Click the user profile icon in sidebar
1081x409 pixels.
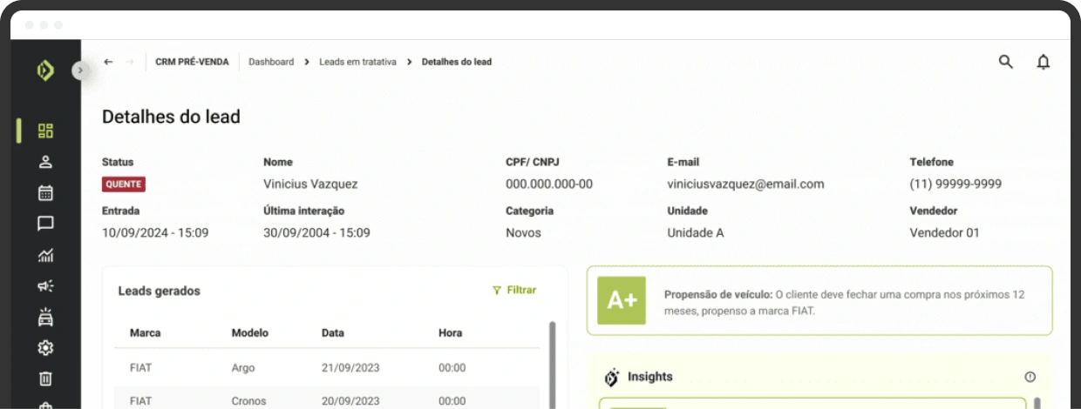(x=45, y=162)
